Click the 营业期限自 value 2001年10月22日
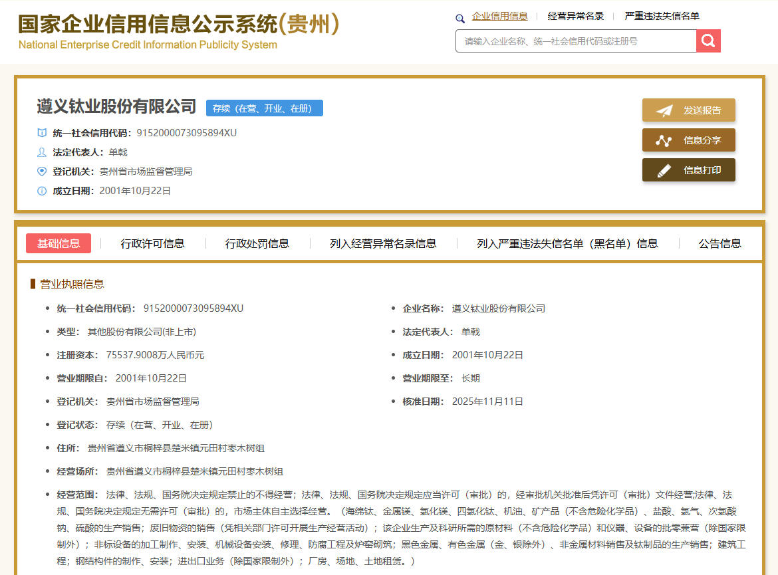This screenshot has height=575, width=778. pyautogui.click(x=151, y=378)
